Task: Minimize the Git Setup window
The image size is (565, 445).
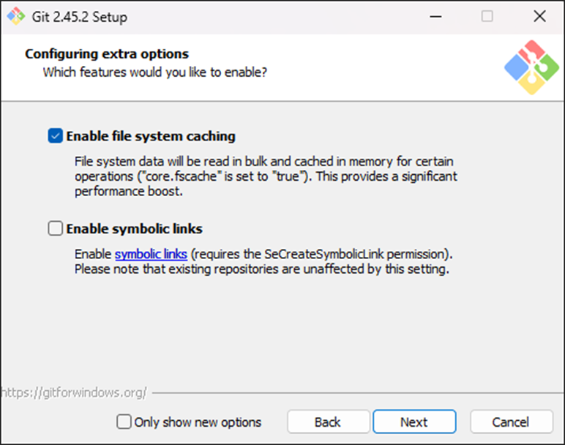Action: click(x=434, y=15)
